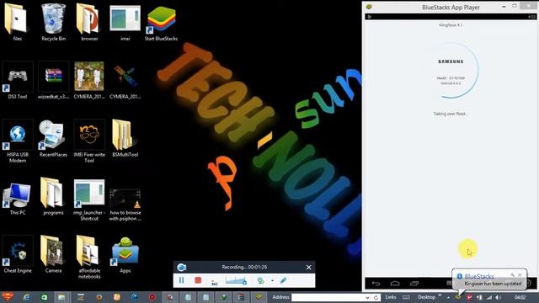The width and height of the screenshot is (539, 303).
Task: Open Internet Explorer from the taskbar
Action: click(x=26, y=297)
